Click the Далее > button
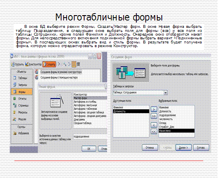This screenshot has width=218, height=179. 184,147
